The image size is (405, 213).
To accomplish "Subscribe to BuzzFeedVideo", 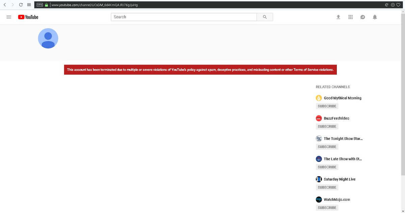I will 327,126.
